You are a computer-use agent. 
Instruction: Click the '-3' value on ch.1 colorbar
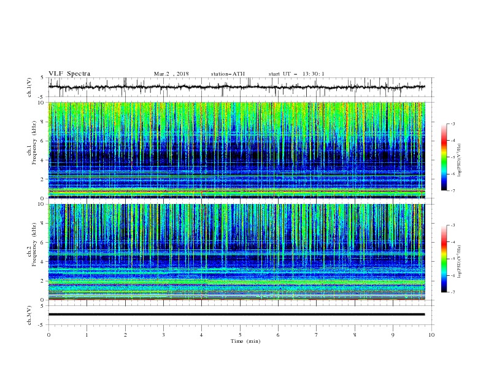pyautogui.click(x=452, y=123)
